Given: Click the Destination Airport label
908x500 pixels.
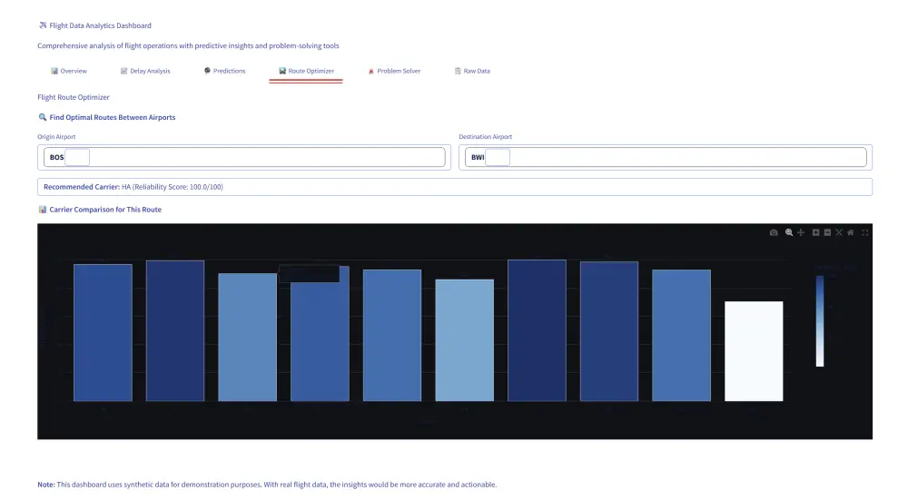Looking at the screenshot, I should [x=485, y=137].
